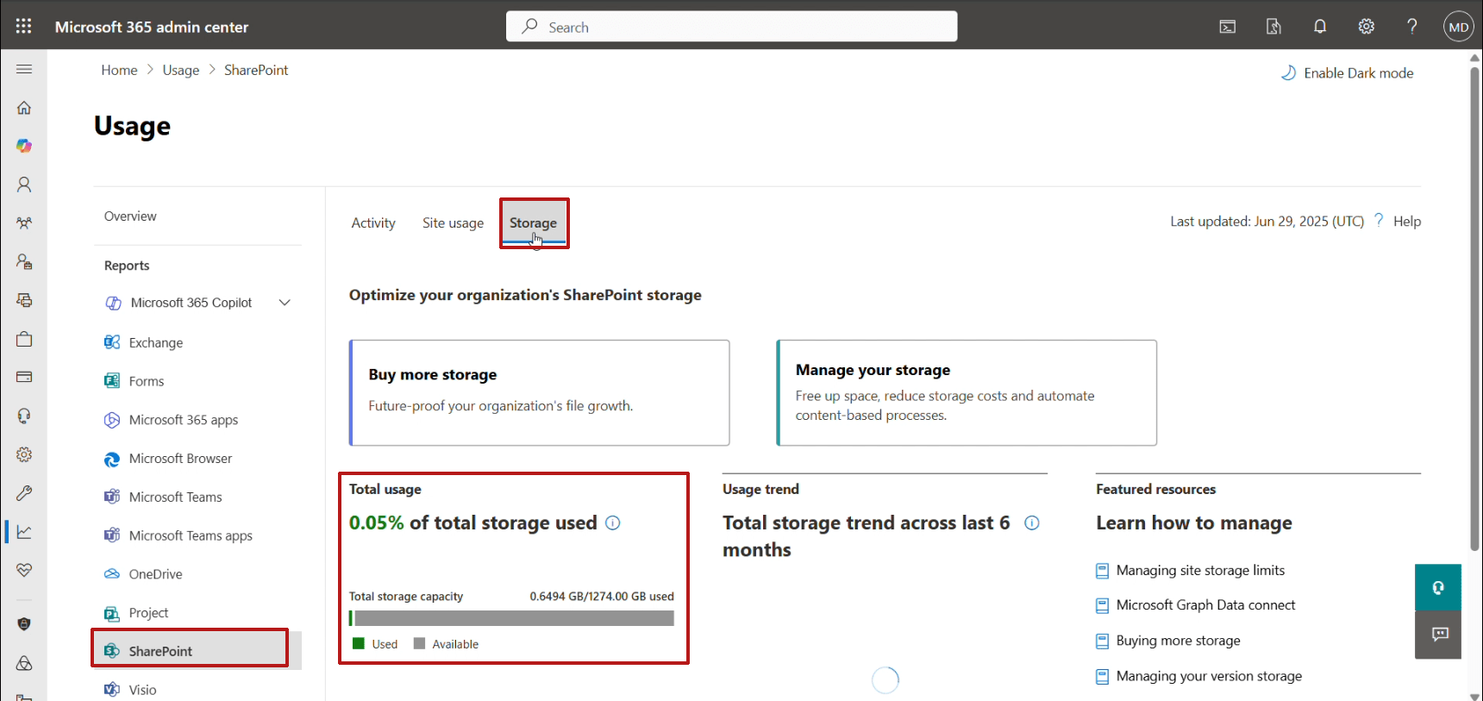Open settings gear in top header
The image size is (1483, 701).
tap(1367, 27)
